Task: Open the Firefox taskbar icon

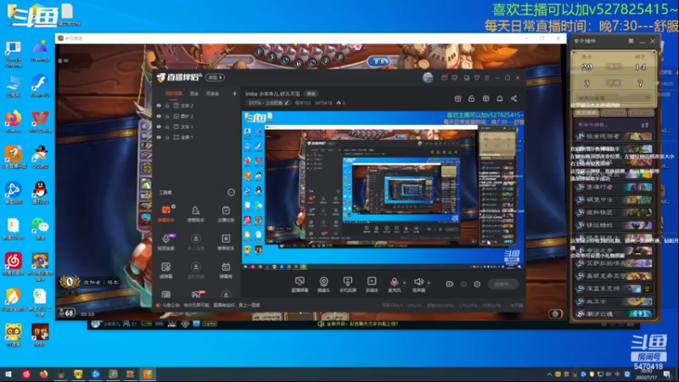Action: click(44, 374)
